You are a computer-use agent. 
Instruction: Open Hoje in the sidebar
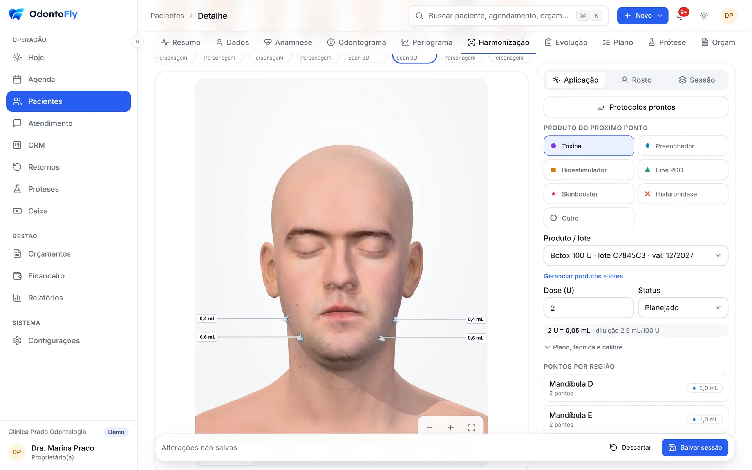[x=69, y=58]
